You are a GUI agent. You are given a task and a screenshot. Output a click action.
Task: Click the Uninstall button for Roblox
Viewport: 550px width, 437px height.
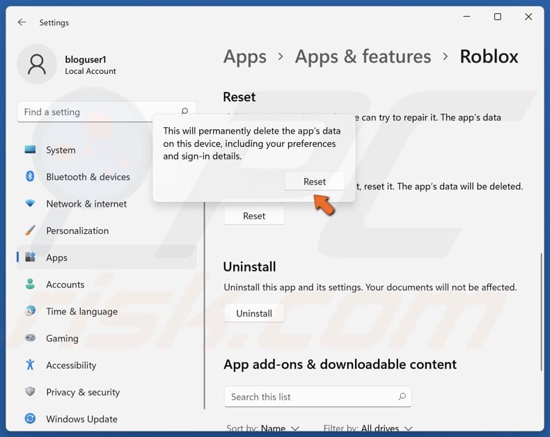254,314
